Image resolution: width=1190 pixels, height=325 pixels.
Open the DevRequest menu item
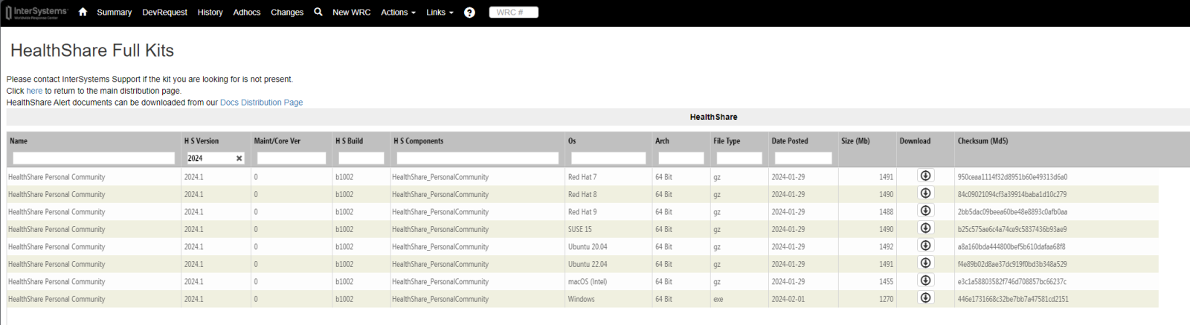[x=164, y=13]
